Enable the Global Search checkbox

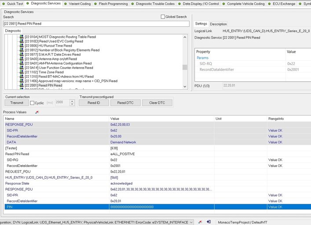[x=163, y=17]
